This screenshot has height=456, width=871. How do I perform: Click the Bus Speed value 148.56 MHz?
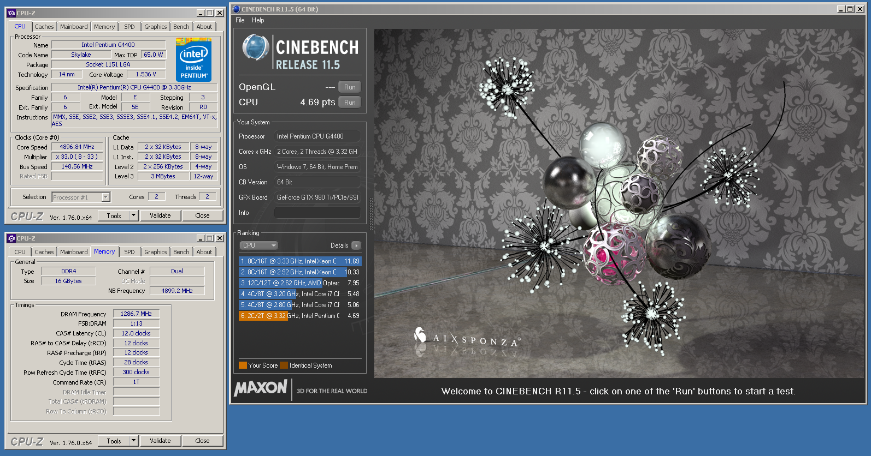coord(77,166)
